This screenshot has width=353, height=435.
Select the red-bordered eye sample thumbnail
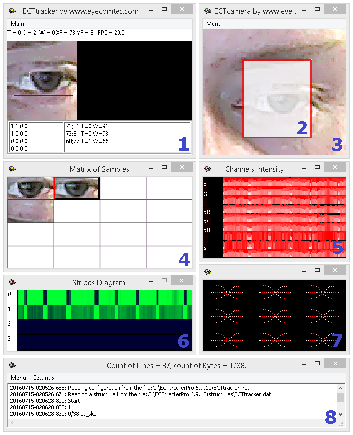coord(77,188)
